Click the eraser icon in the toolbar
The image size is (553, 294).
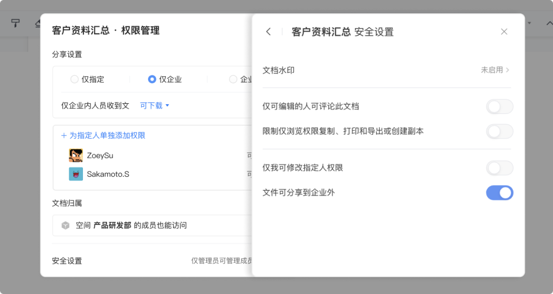pos(37,23)
